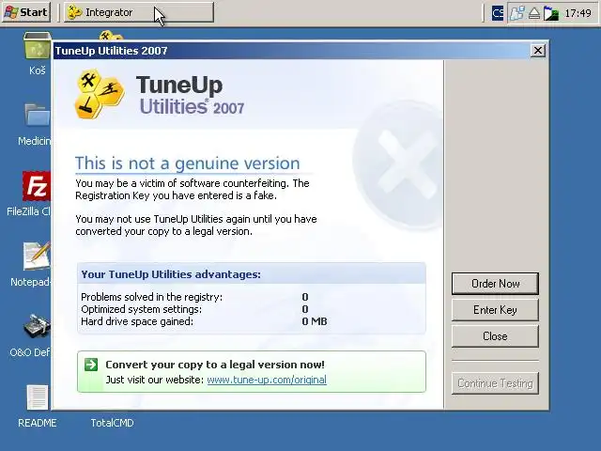Click the TotalCMD desktop label
Screen dimensions: 601x451
click(x=112, y=423)
